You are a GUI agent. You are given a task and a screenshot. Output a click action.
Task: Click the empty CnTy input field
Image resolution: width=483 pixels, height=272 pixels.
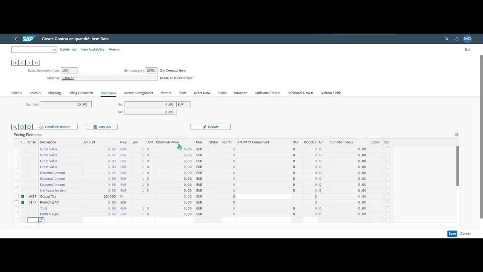33,220
